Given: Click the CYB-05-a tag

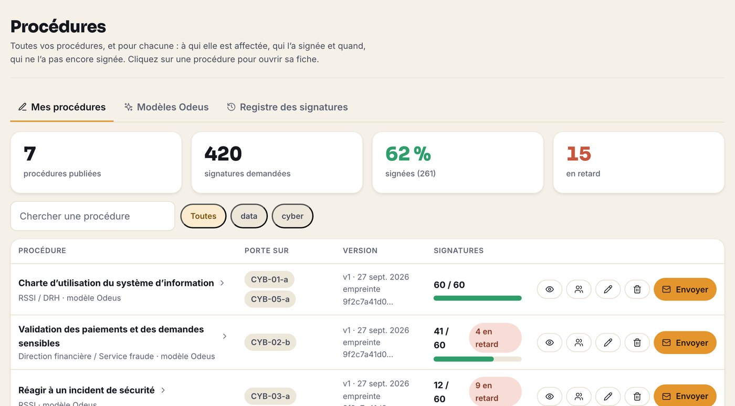Looking at the screenshot, I should (x=270, y=299).
